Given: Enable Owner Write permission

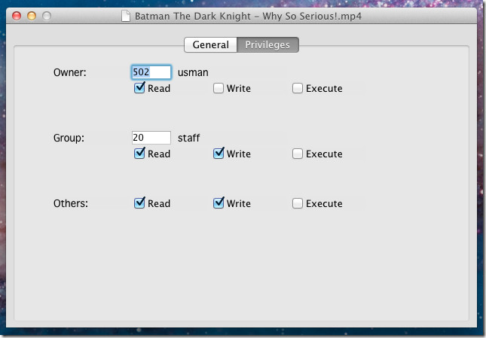Looking at the screenshot, I should 219,88.
